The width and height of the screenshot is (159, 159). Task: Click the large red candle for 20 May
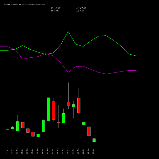pos(79,105)
